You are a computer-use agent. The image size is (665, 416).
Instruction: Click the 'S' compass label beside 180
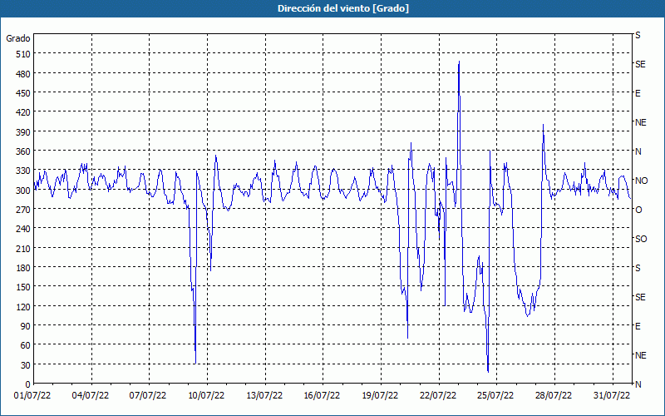pos(638,268)
